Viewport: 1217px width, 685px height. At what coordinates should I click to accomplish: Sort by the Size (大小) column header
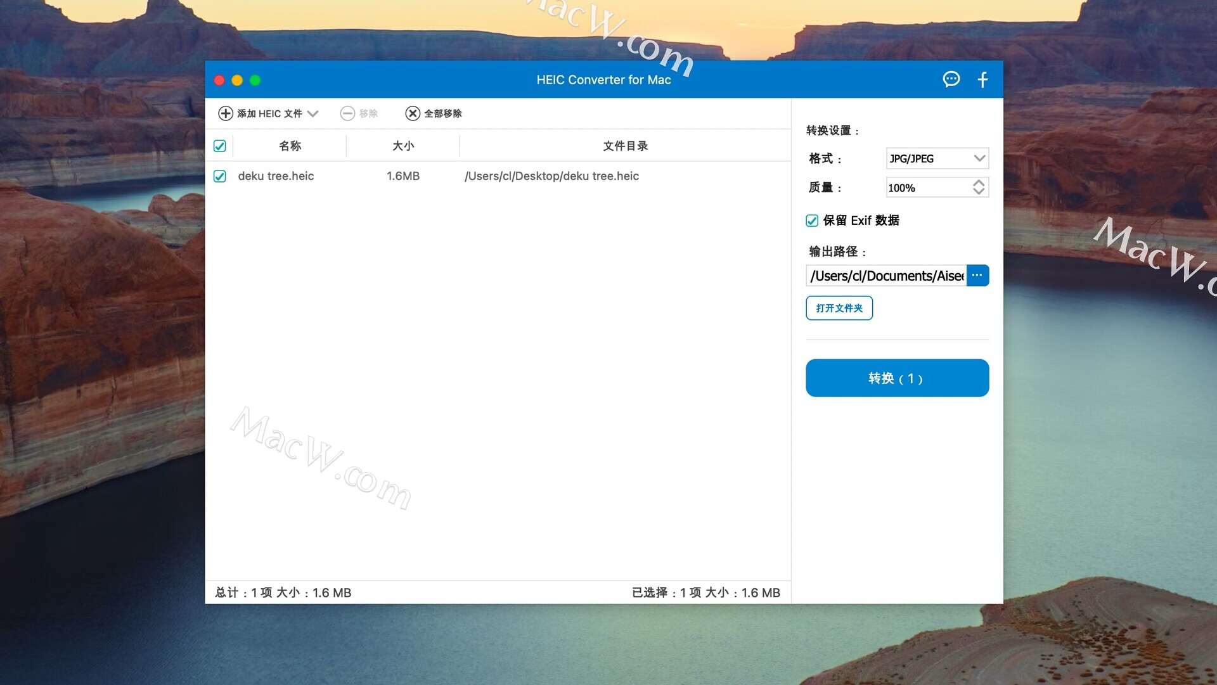[403, 146]
